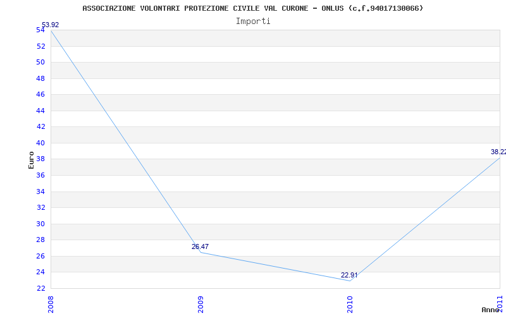506x316 pixels.
Task: Click the association name chart title
Action: tap(252, 8)
